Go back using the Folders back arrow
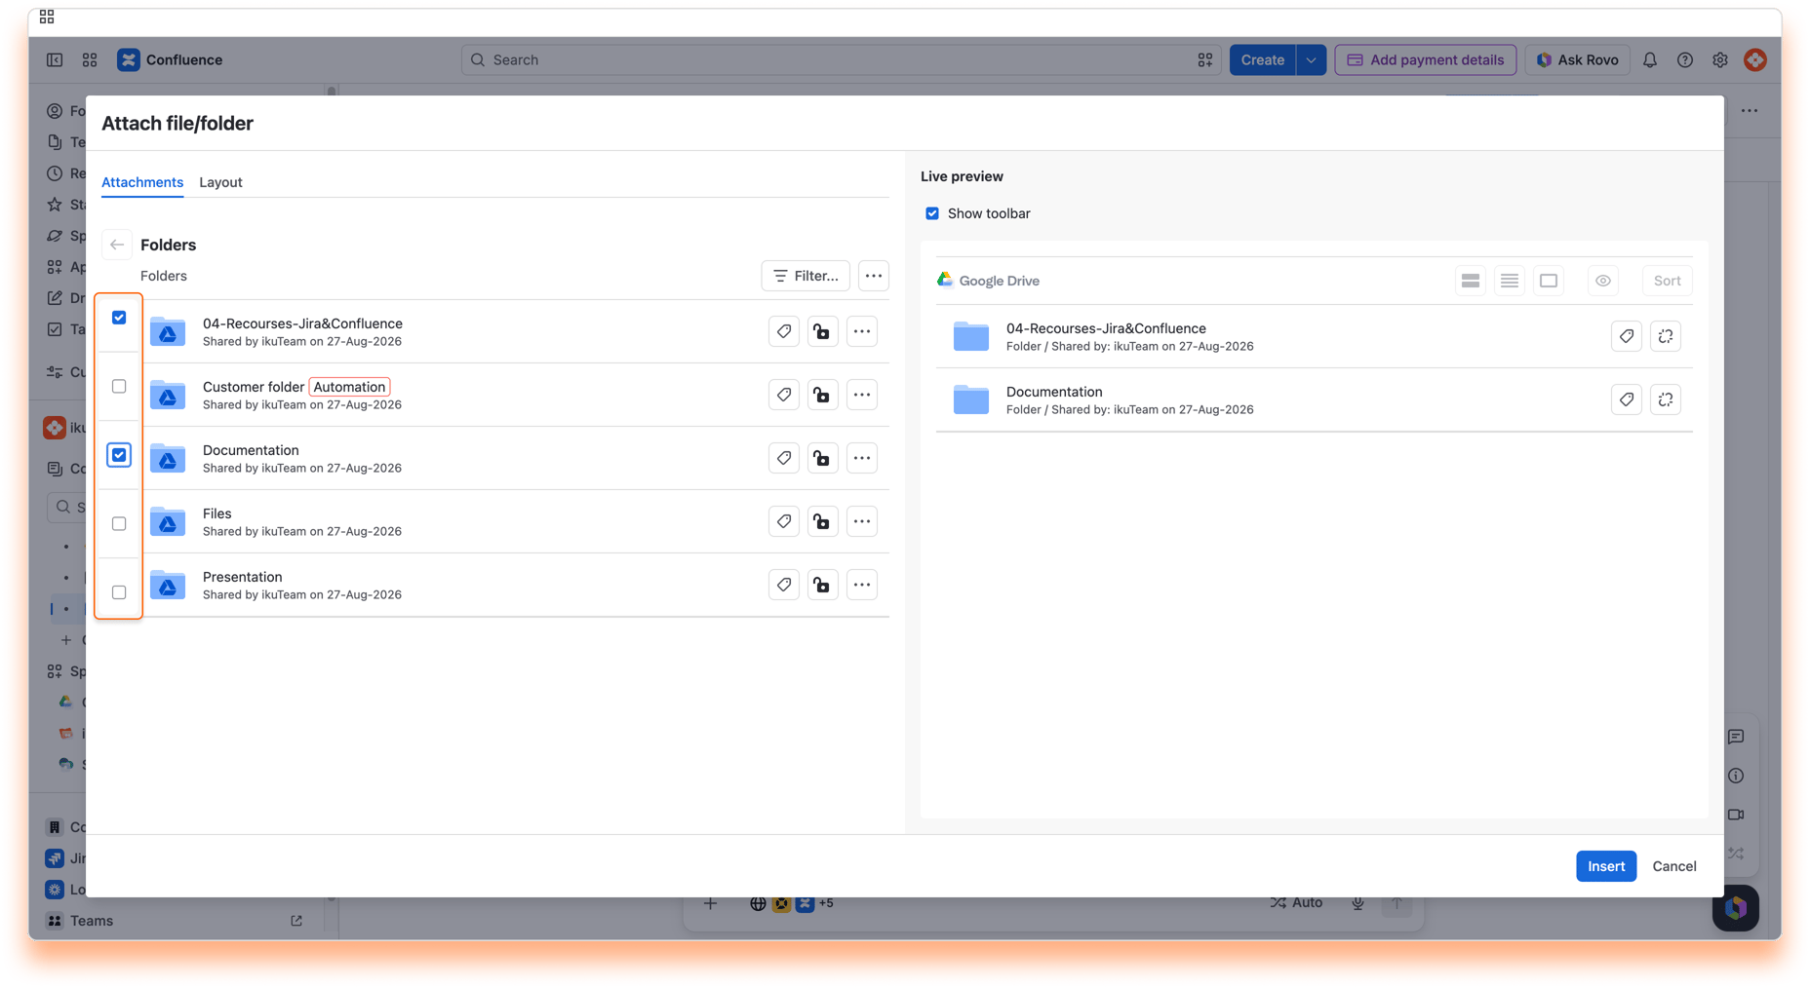This screenshot has height=988, width=1810. [117, 245]
